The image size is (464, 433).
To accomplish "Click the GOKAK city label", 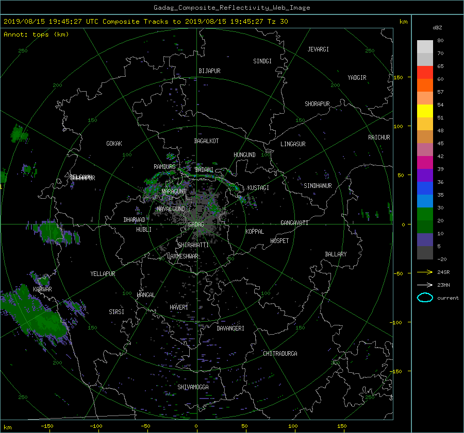I will pyautogui.click(x=114, y=143).
